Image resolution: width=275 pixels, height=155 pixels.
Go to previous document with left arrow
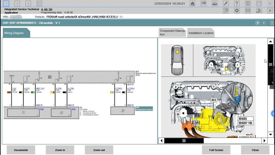(257, 23)
